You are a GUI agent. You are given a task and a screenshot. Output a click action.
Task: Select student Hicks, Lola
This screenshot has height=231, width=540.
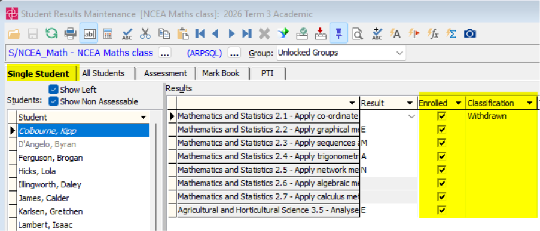pos(83,171)
